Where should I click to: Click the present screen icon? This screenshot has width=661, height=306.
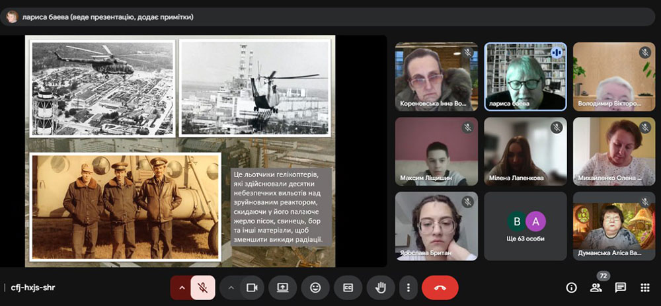[x=283, y=287]
